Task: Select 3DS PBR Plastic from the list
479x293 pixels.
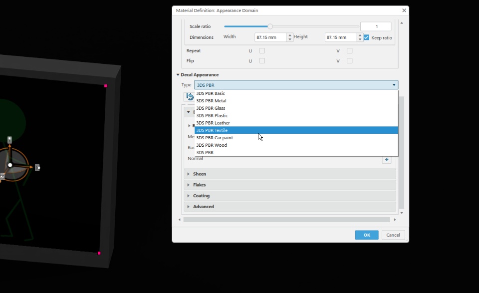Action: [x=296, y=115]
